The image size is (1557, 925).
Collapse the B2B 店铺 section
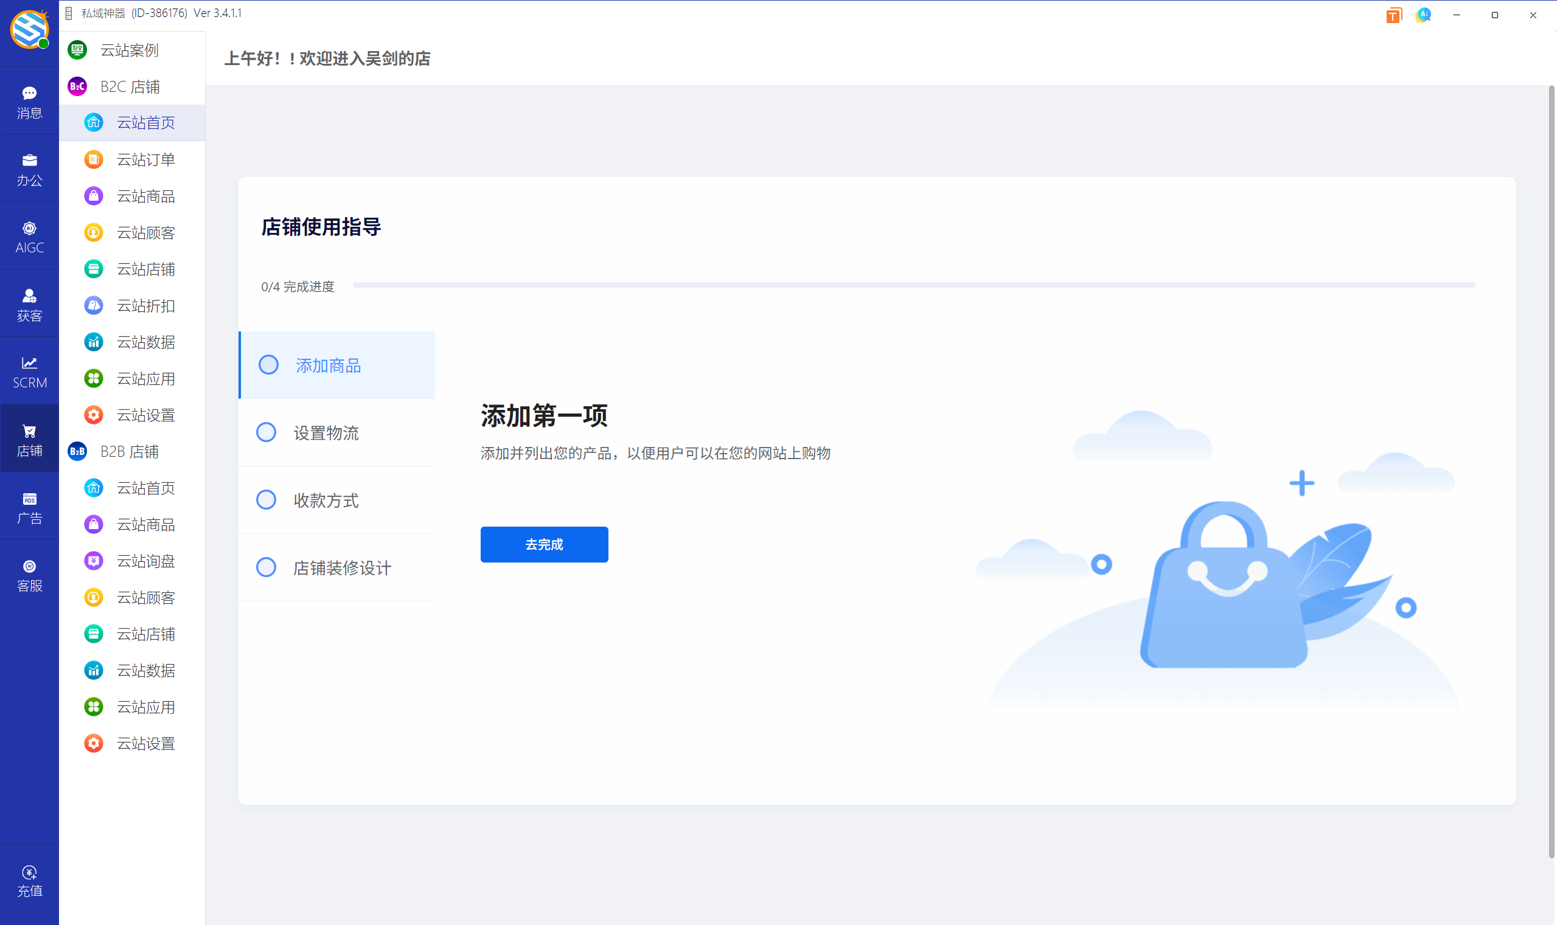[x=130, y=451]
